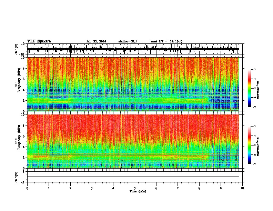
Task: Click the "start UT = 14:10:0" header text
Action: click(x=166, y=41)
